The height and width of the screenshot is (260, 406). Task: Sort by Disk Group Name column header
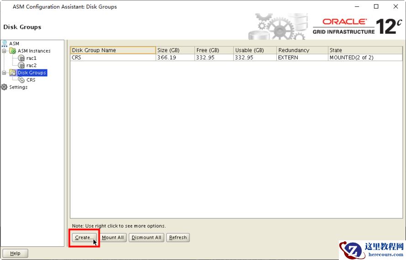(x=113, y=50)
